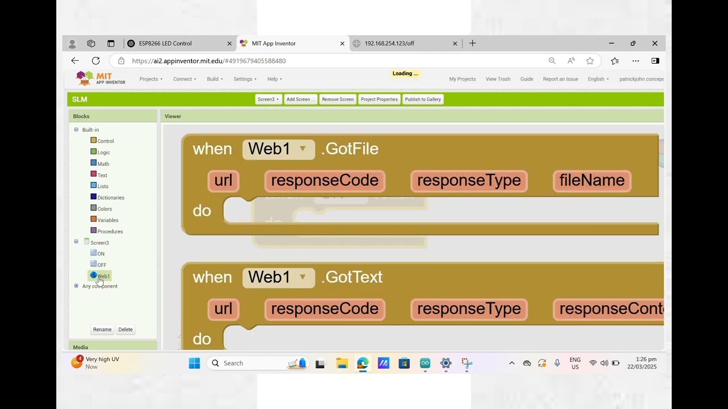Open the Connect menu
Image resolution: width=728 pixels, height=409 pixels.
tap(185, 79)
